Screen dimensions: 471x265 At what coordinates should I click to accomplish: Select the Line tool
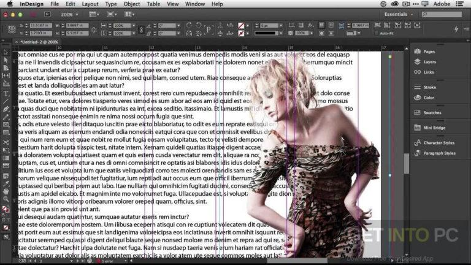tap(6, 101)
